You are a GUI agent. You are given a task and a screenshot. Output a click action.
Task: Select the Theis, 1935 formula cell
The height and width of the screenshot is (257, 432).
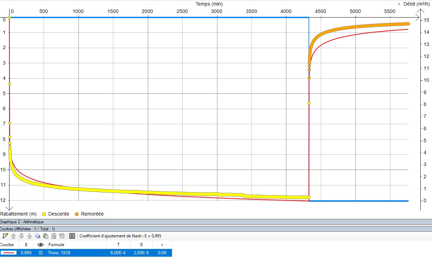[59, 253]
